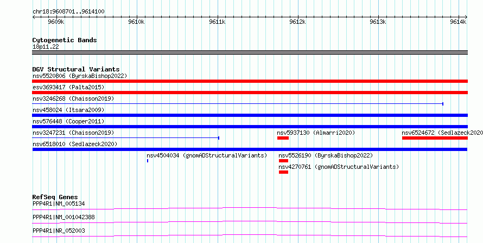Click the 9613k ruler tick
The image size is (483, 243).
[378, 22]
